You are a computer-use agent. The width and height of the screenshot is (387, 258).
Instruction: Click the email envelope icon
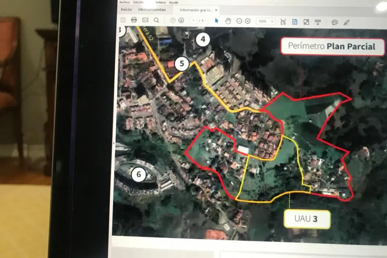click(145, 20)
